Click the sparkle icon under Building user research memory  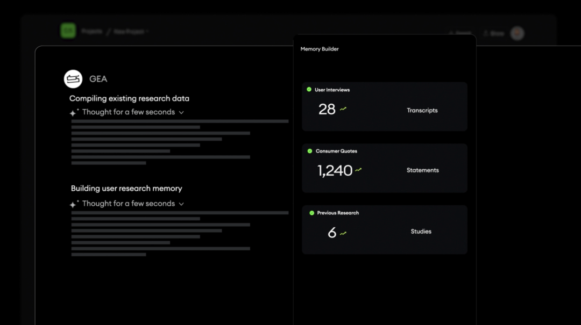(74, 204)
